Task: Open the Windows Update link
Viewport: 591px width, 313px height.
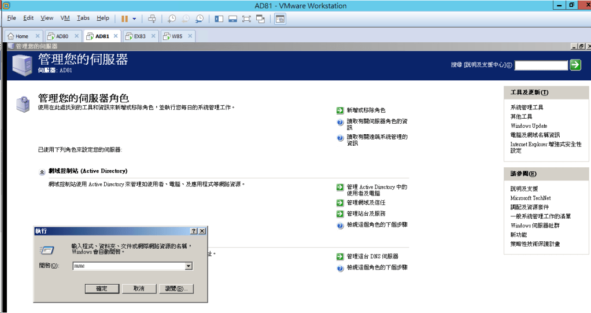Action: (529, 126)
